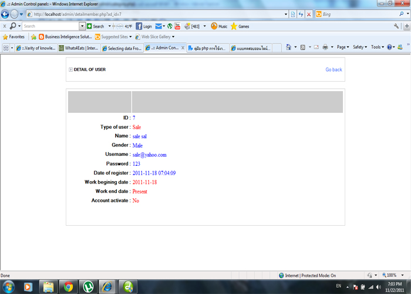Click the Music toolbar button
This screenshot has height=294, width=411.
point(219,26)
